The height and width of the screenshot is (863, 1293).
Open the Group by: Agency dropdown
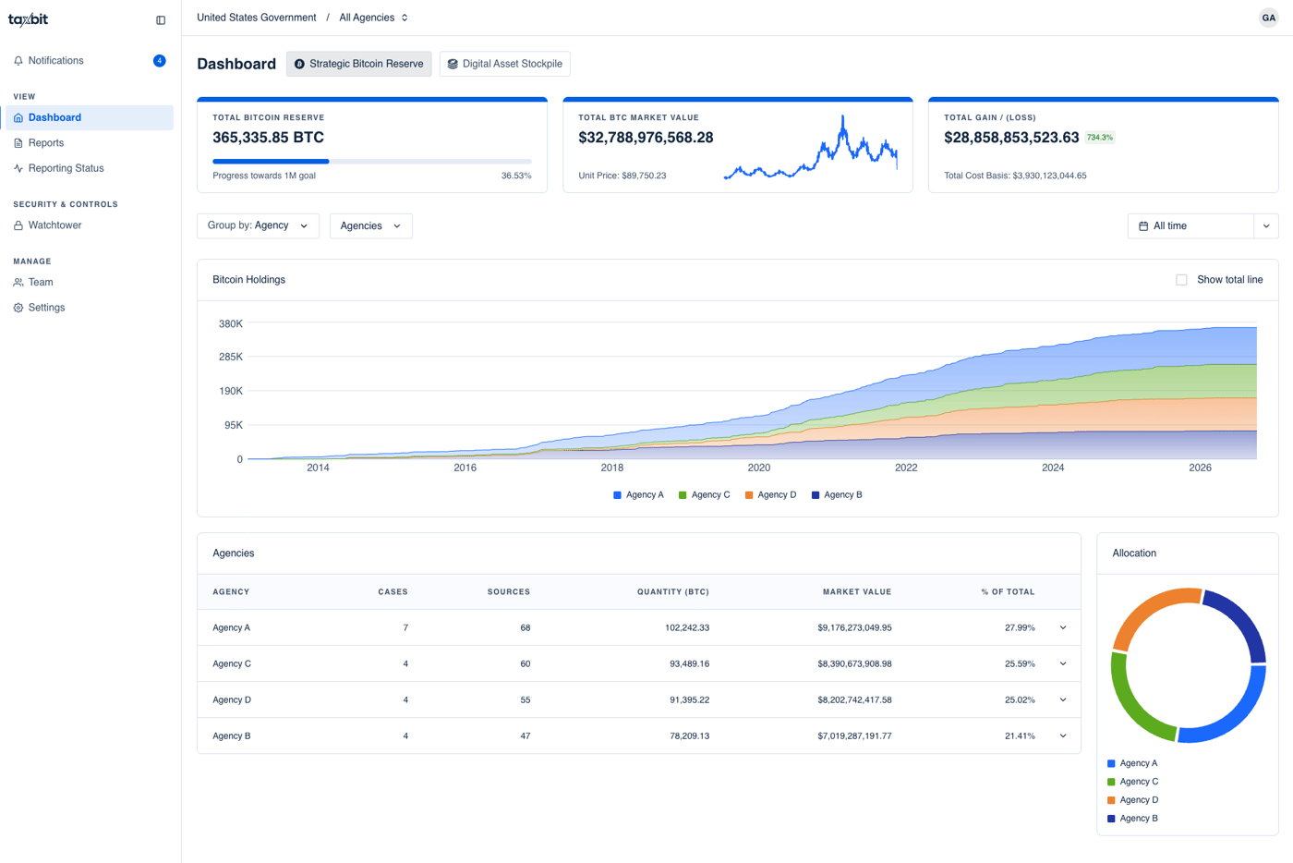[x=258, y=226]
